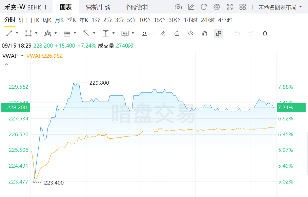308x197 pixels.
Task: Click the text annotation tool icon
Action: [125, 33]
